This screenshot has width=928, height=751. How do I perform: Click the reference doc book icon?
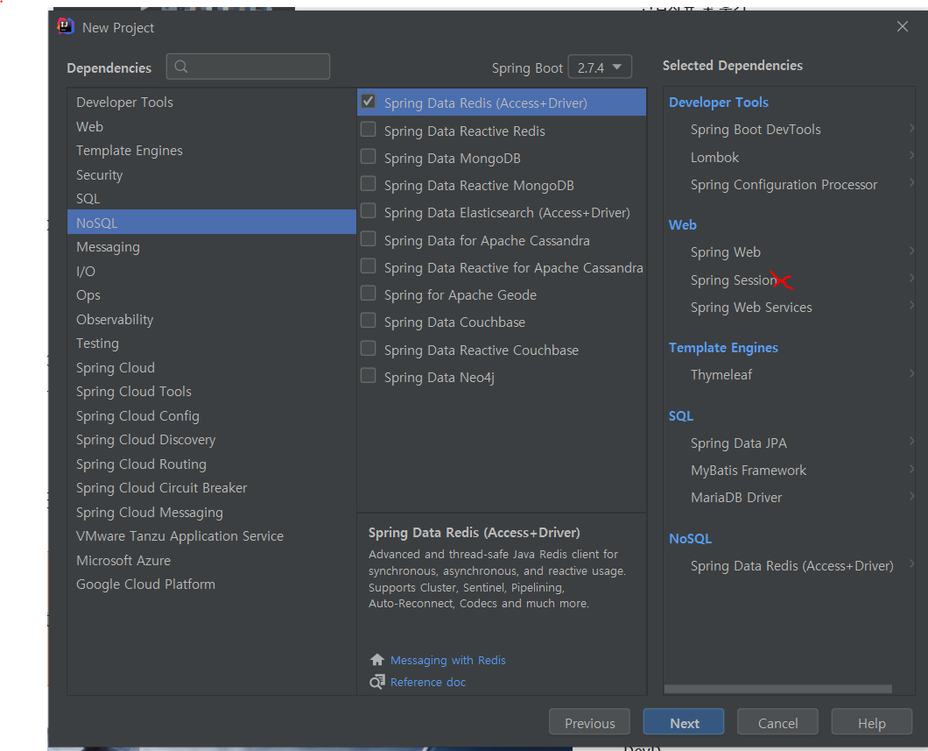[377, 682]
